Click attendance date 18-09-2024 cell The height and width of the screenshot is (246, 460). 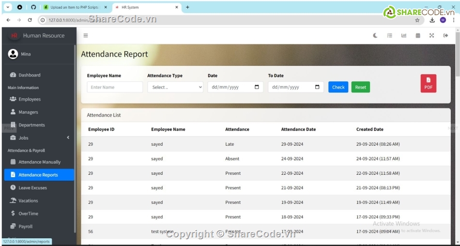(x=292, y=217)
